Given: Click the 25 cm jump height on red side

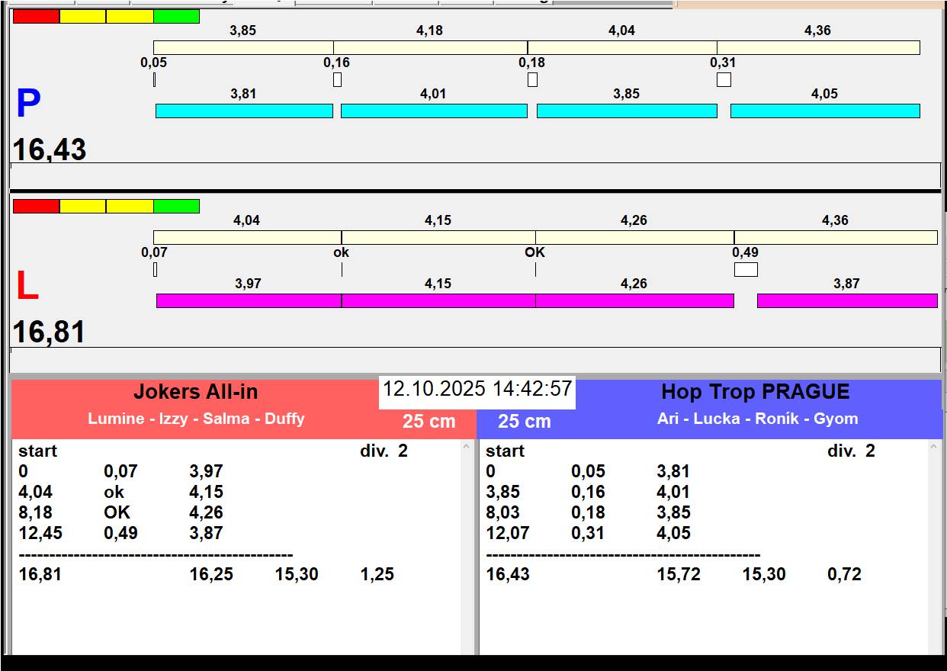Looking at the screenshot, I should click(x=429, y=422).
